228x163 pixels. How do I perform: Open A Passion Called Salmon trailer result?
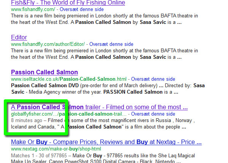pos(99,107)
